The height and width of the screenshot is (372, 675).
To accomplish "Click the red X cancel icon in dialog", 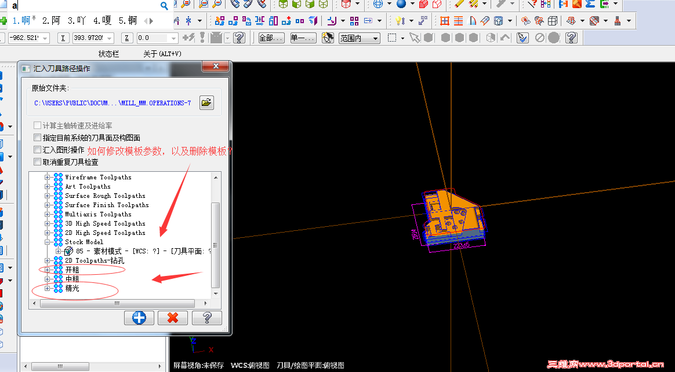I will (172, 318).
